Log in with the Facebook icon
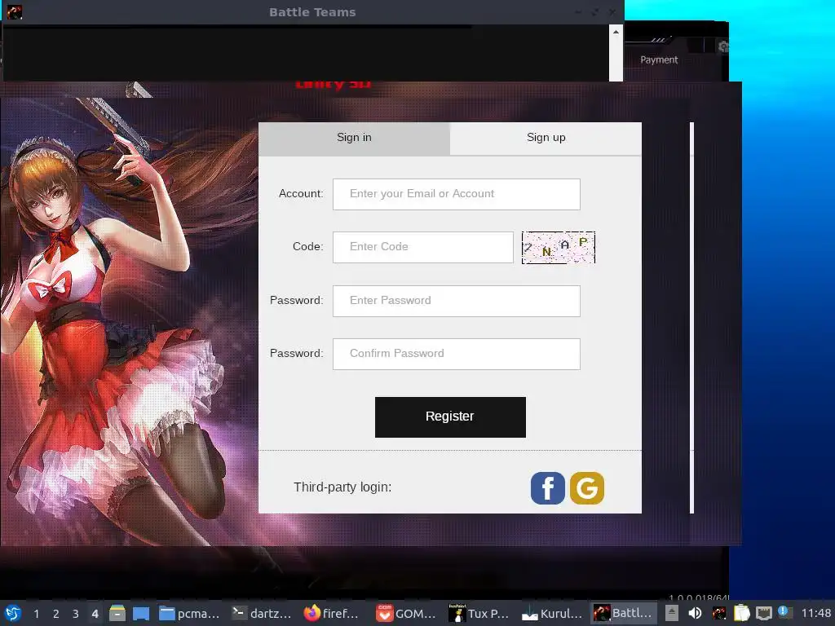The width and height of the screenshot is (835, 626). (547, 487)
